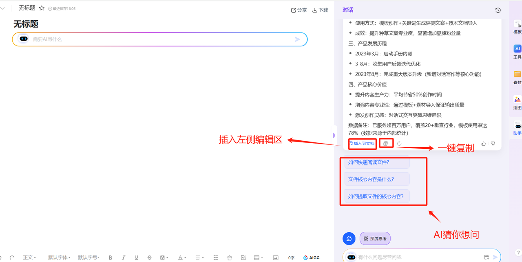Upload a file in chat input box

pyautogui.click(x=486, y=257)
